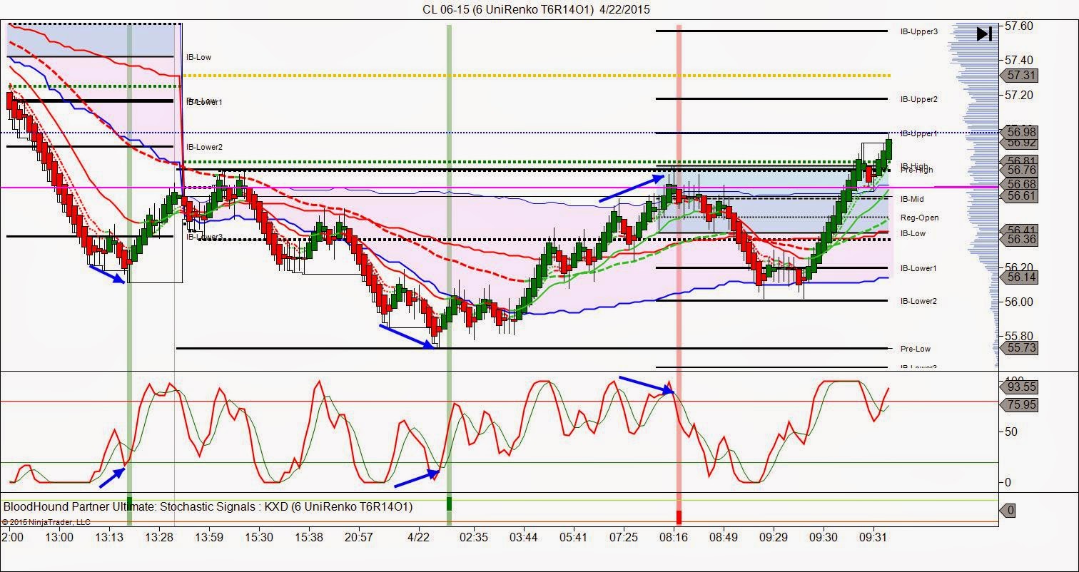The height and width of the screenshot is (572, 1079).
Task: Click the 57.40 price axis label
Action: pyautogui.click(x=1018, y=60)
